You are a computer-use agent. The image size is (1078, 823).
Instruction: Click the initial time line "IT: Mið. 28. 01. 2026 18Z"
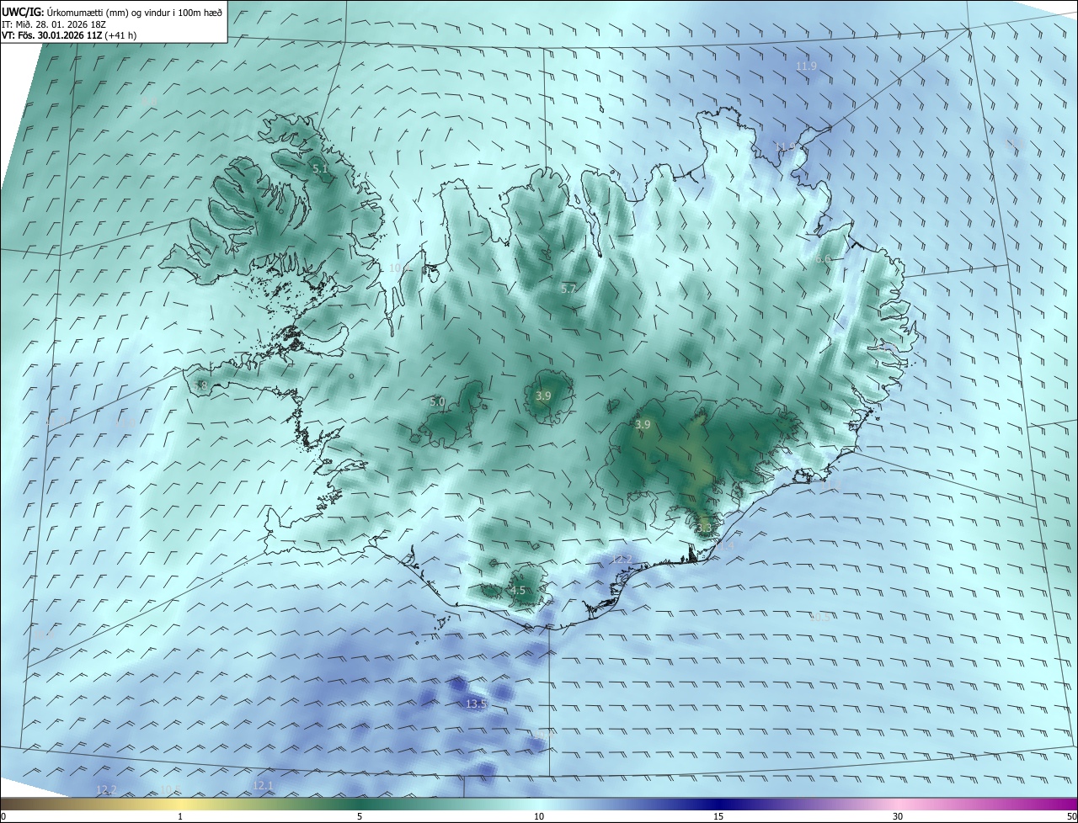coord(54,24)
